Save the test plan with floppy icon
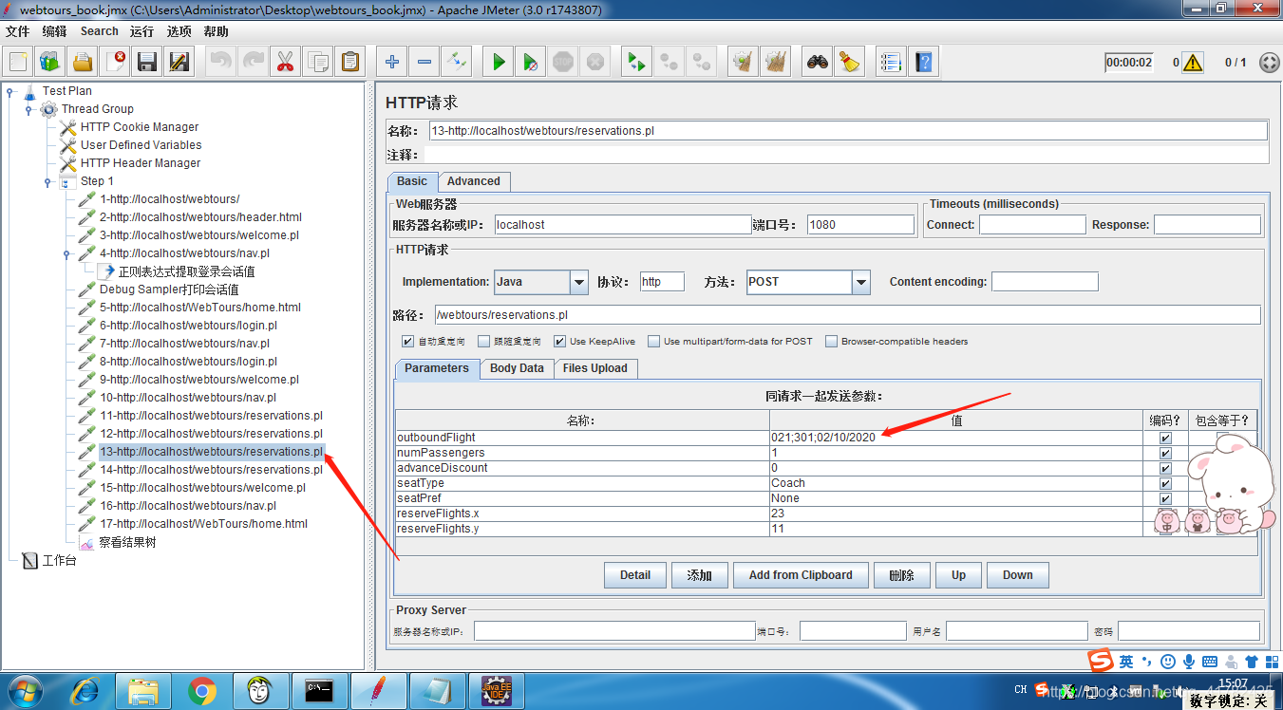The height and width of the screenshot is (710, 1283). 147,63
